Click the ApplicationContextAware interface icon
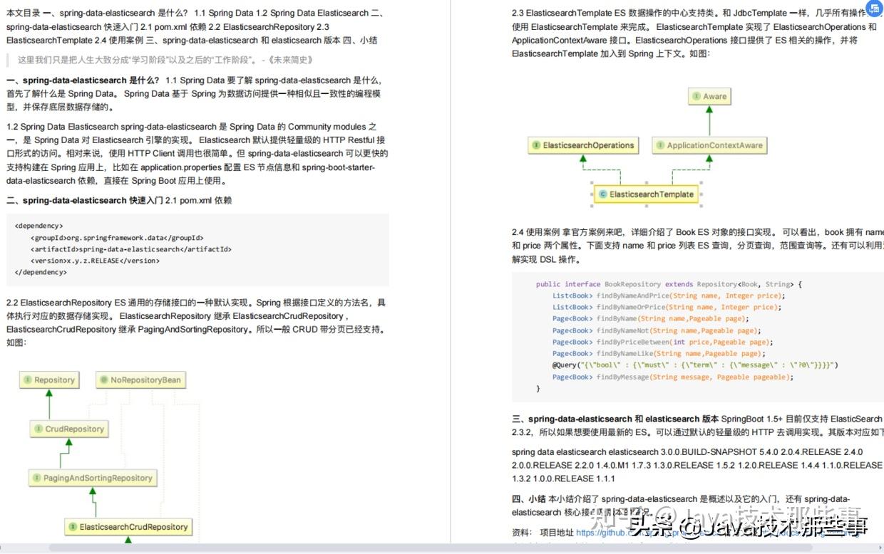884x554 pixels. (x=660, y=145)
